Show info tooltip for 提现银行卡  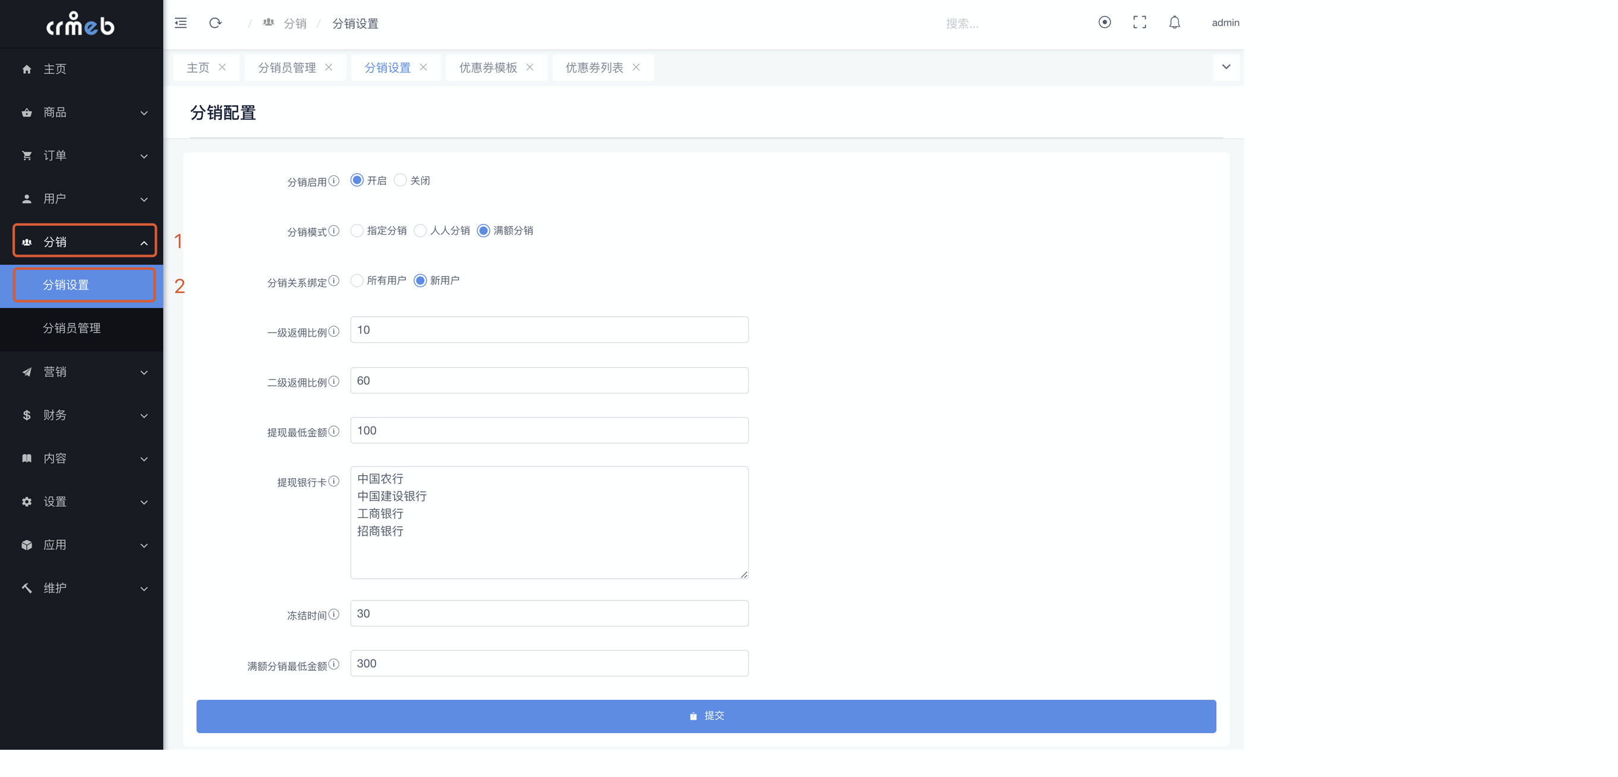point(334,481)
